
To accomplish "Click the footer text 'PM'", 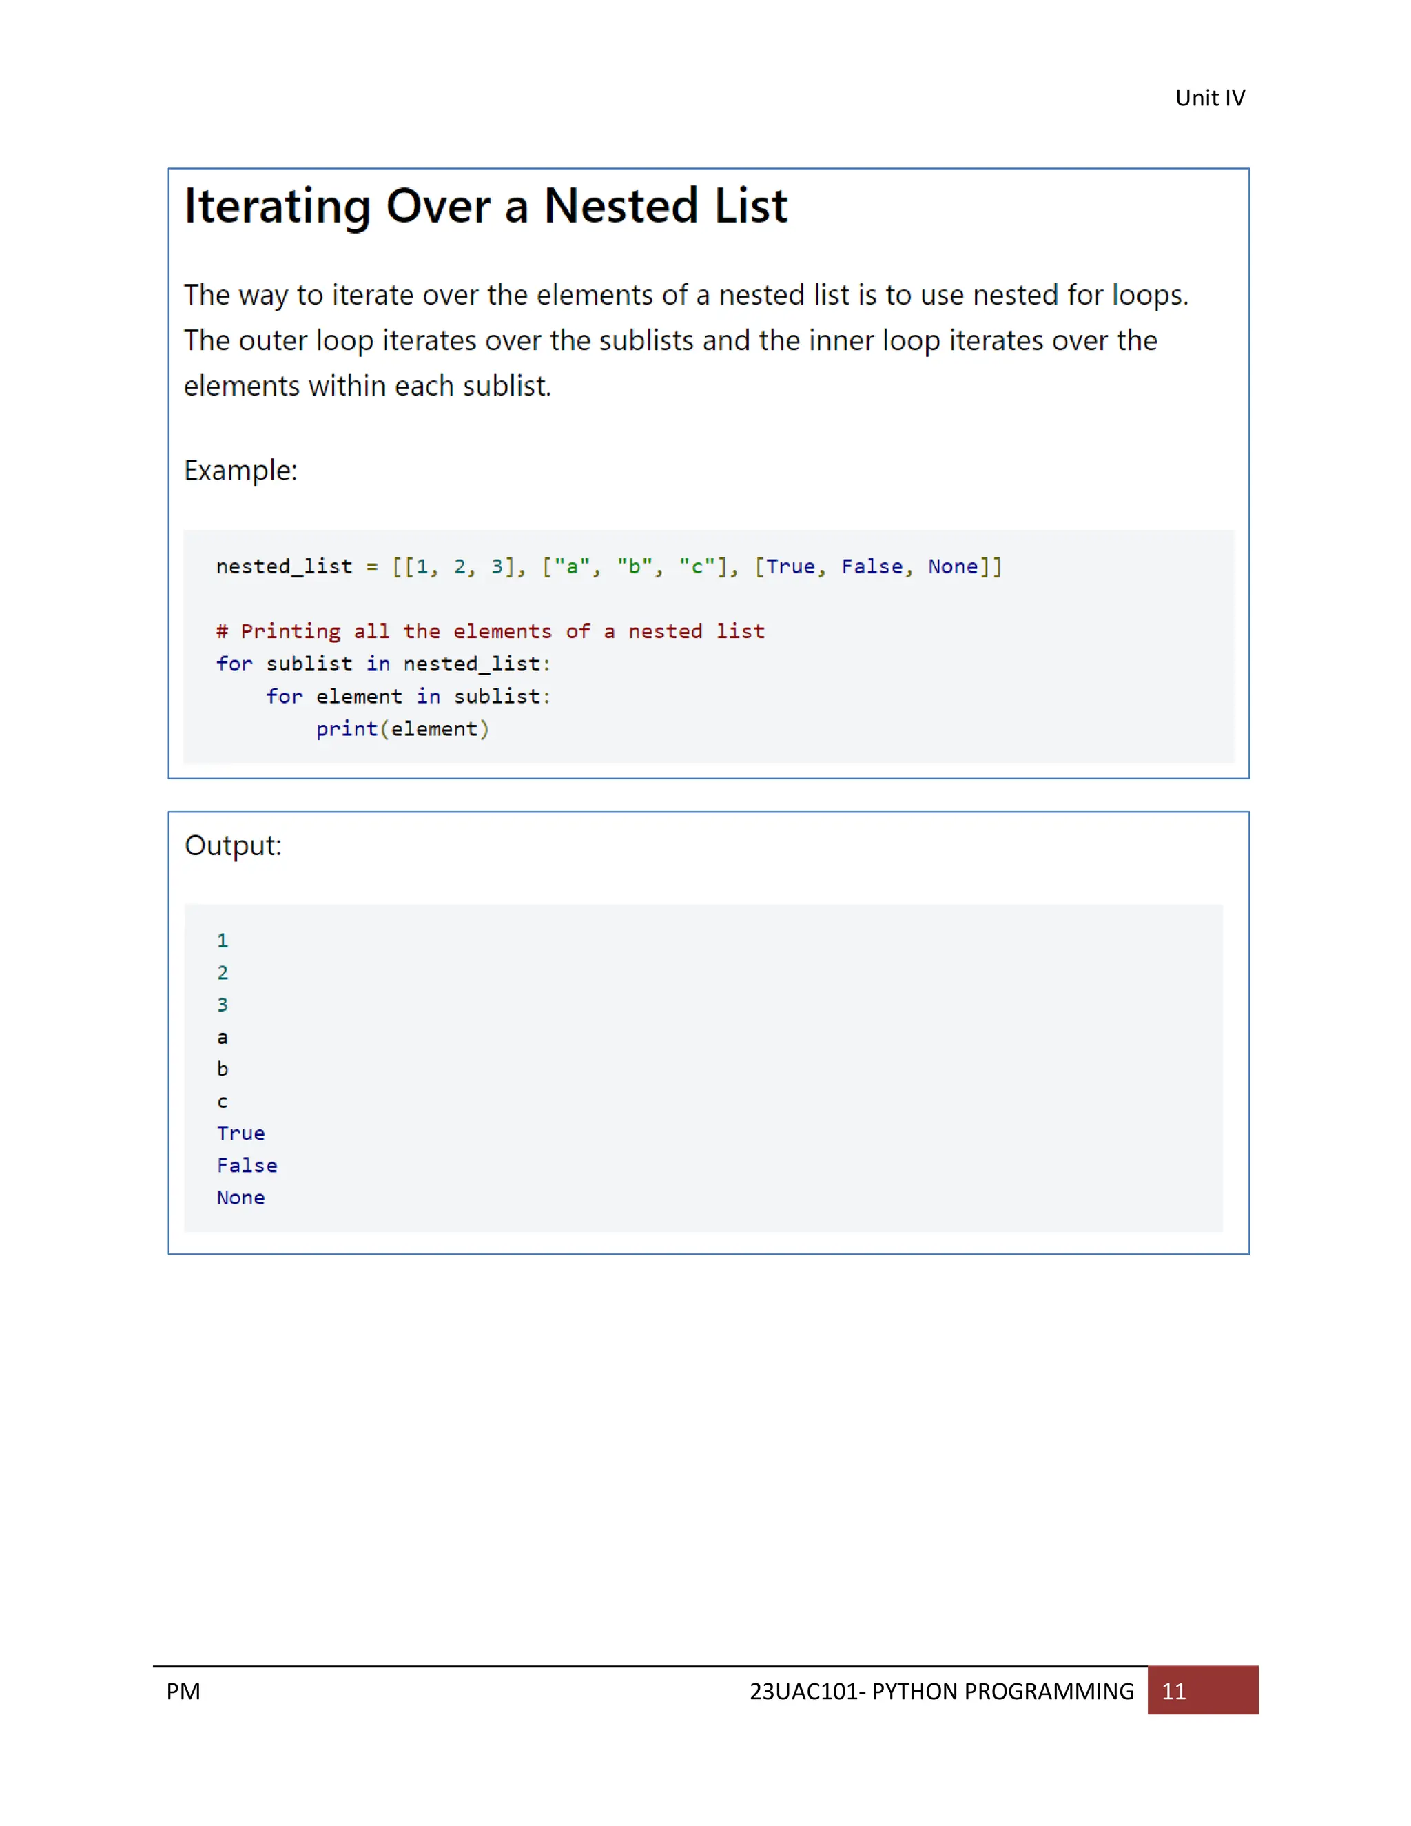I will click(x=183, y=1692).
